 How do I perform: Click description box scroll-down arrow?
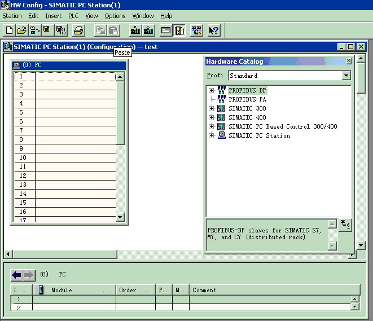point(332,246)
